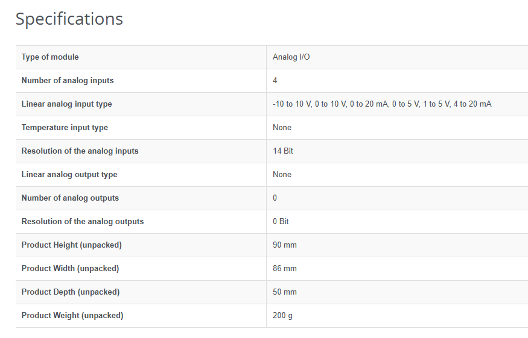Screen dimensions: 528x338
Task: Click the 'Number of analog inputs' label
Action: [x=68, y=81]
